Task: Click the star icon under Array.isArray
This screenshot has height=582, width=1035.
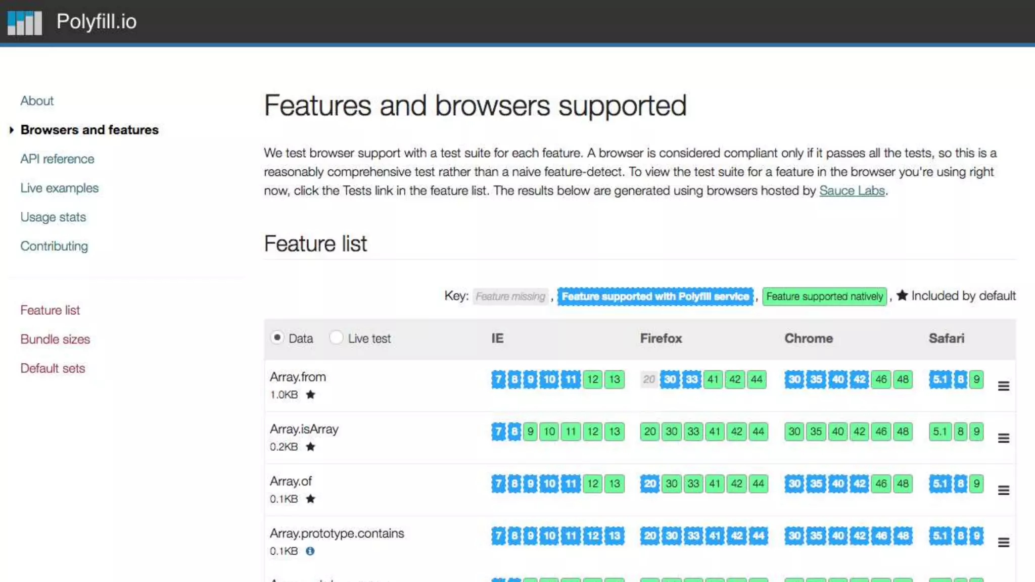Action: click(x=311, y=447)
